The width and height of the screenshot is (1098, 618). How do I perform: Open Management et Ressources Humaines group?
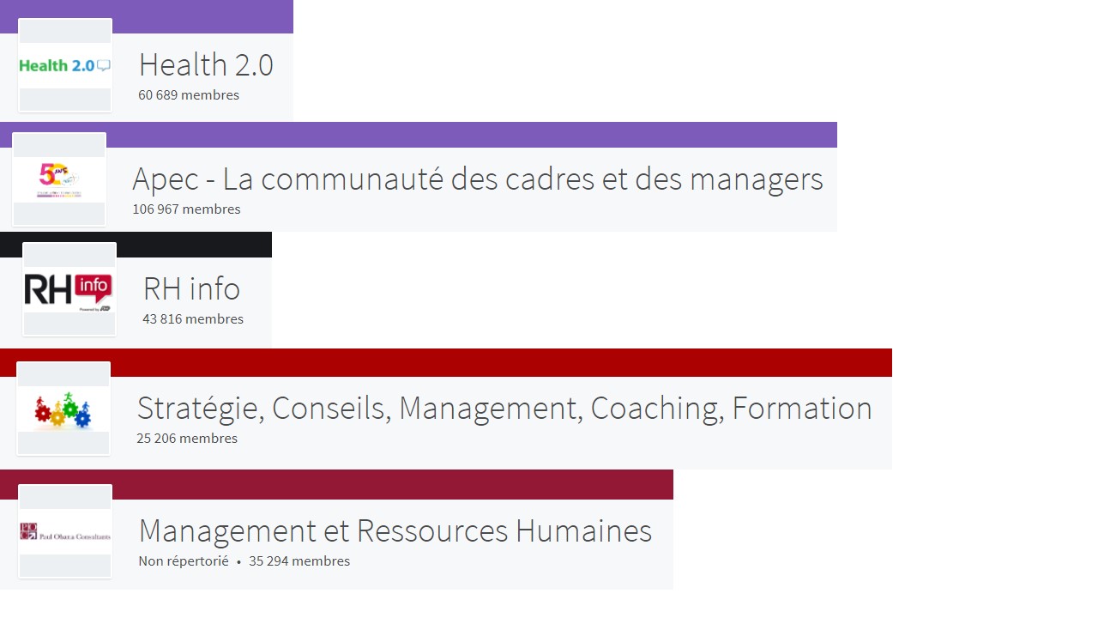click(x=395, y=530)
